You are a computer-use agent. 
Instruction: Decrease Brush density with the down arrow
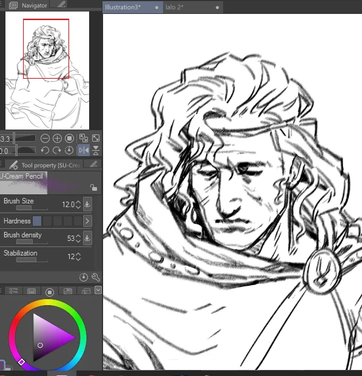[x=78, y=240]
